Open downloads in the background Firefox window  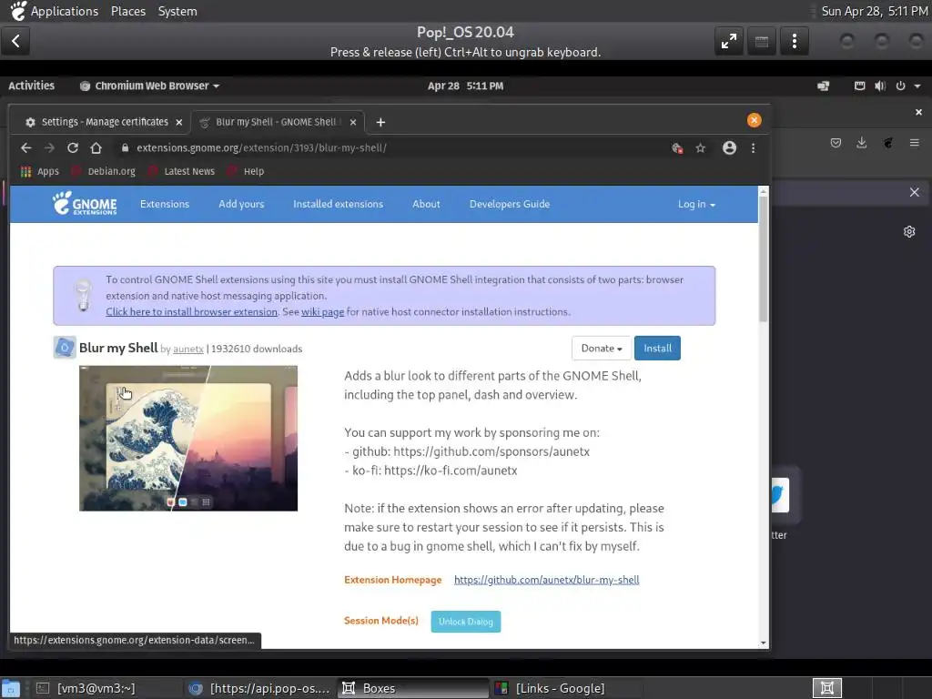(861, 143)
